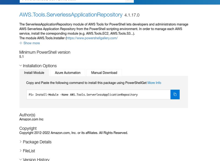Expand the Package Details section
Viewport: 220px width, 161px height.
35,142
